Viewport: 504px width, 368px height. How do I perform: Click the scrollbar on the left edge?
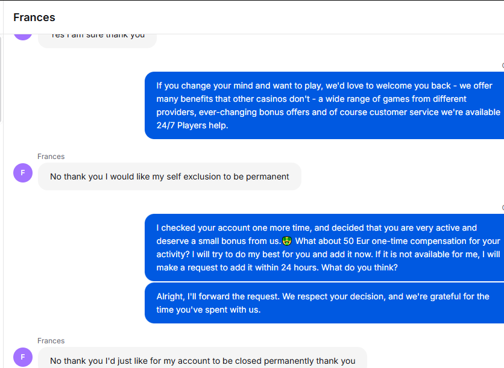pyautogui.click(x=1, y=79)
